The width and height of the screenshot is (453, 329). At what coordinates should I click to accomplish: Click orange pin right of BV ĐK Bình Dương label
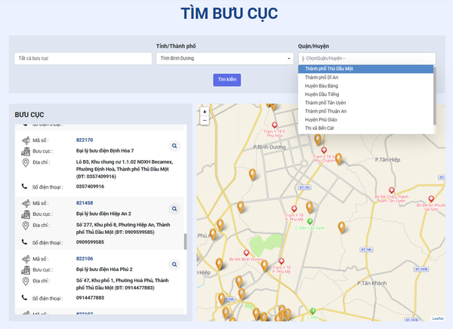click(x=264, y=266)
